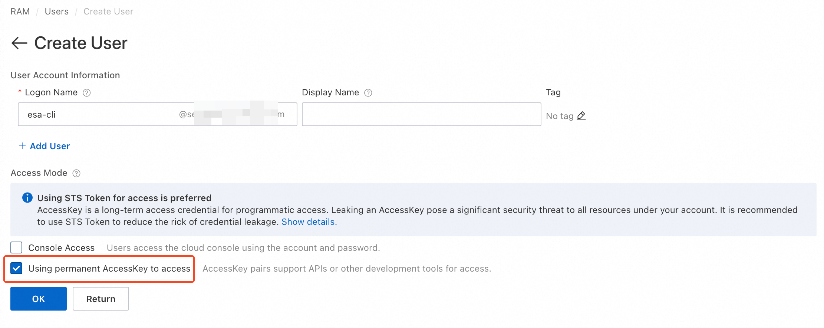Click the Logon Name help icon
Screen dimensions: 824x328
click(x=87, y=93)
